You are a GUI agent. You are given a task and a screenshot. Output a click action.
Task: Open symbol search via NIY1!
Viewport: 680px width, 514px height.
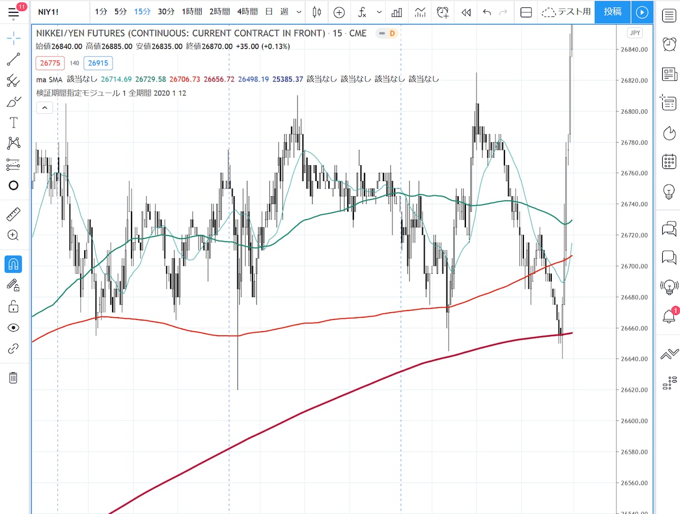(x=48, y=12)
